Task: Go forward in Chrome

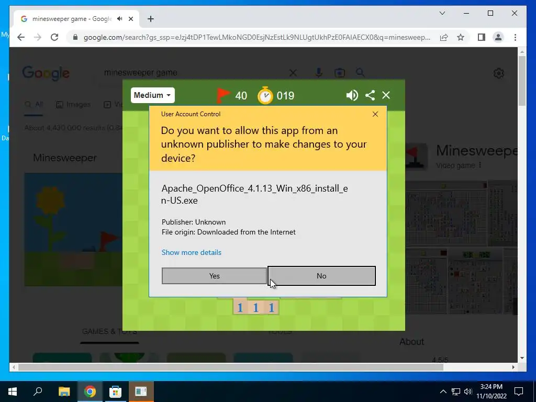Action: click(x=38, y=37)
